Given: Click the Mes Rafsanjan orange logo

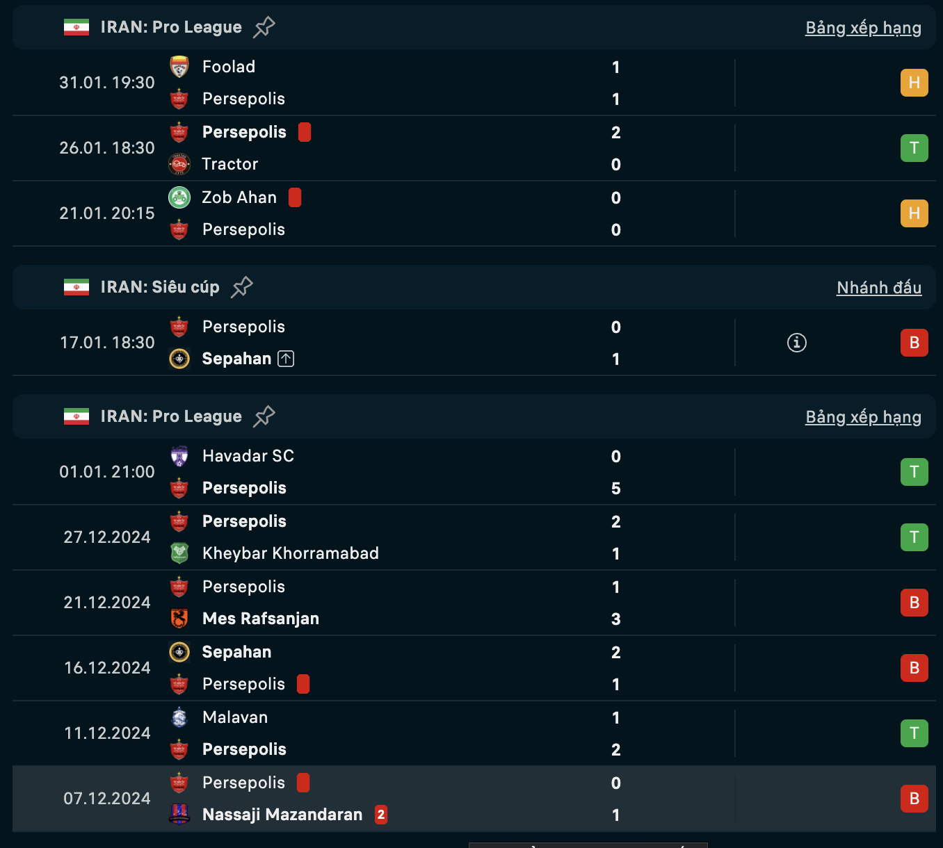Looking at the screenshot, I should click(179, 619).
